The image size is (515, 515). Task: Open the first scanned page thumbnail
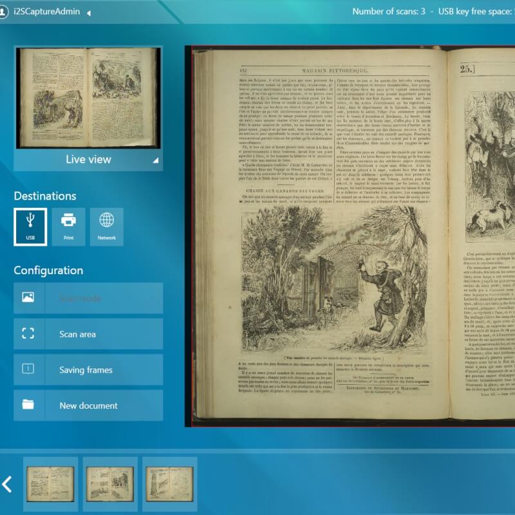(50, 484)
